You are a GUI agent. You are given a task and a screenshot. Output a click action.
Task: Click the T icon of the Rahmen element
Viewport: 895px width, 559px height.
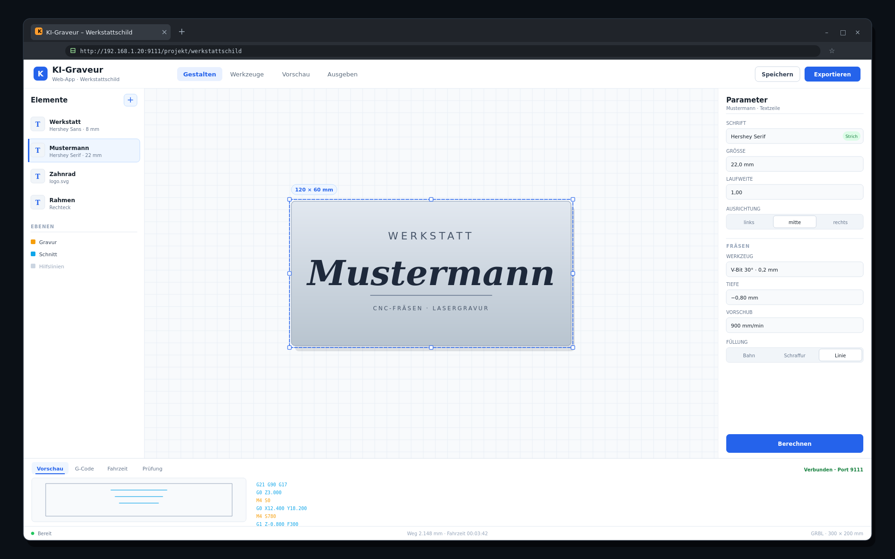pyautogui.click(x=38, y=203)
